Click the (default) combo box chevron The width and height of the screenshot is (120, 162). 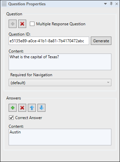[x=108, y=82]
